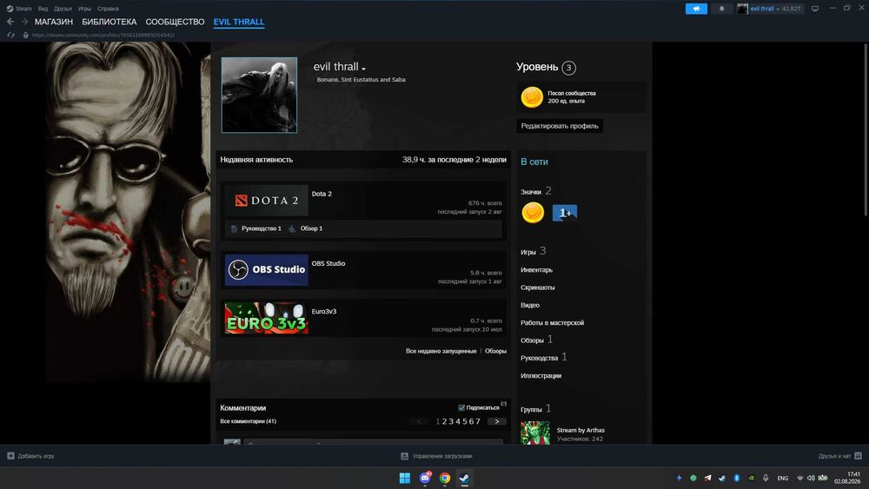Click the level 3 circle

pos(568,68)
